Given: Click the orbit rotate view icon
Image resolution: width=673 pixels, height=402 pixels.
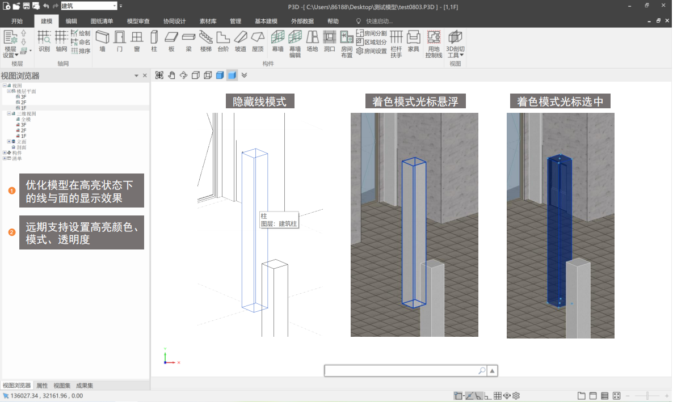Looking at the screenshot, I should pos(183,75).
